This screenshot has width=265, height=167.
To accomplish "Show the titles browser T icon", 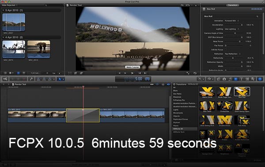I will click(x=241, y=79).
